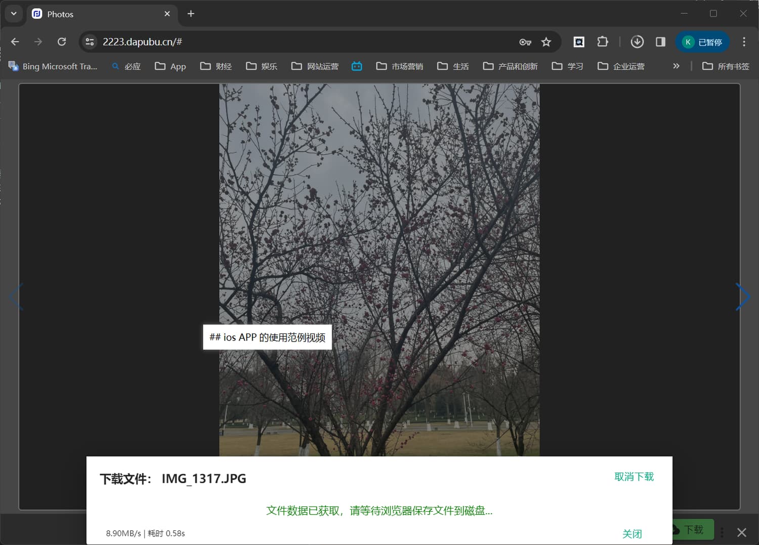759x545 pixels.
Task: Open the Chrome three-dot menu
Action: point(743,42)
